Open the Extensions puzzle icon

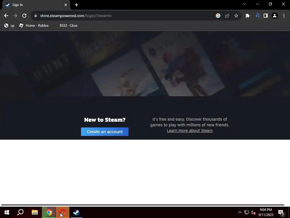(248, 16)
